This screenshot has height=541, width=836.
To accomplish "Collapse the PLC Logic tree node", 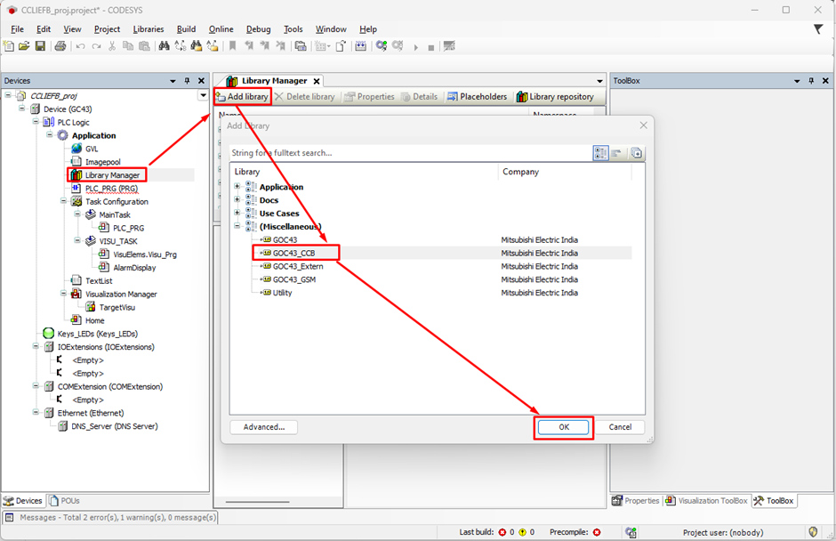I will click(36, 122).
